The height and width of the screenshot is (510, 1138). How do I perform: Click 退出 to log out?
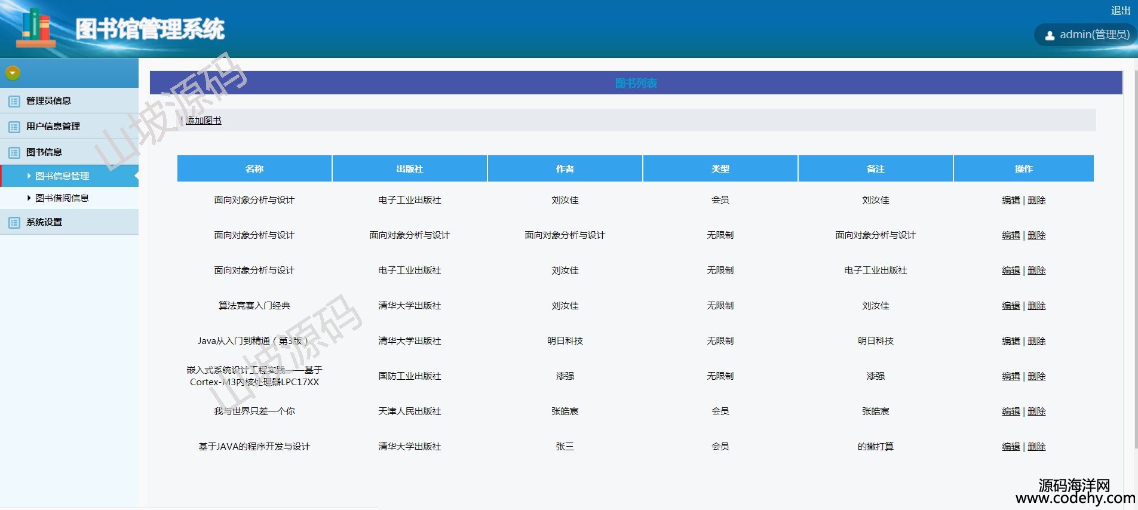[1120, 11]
